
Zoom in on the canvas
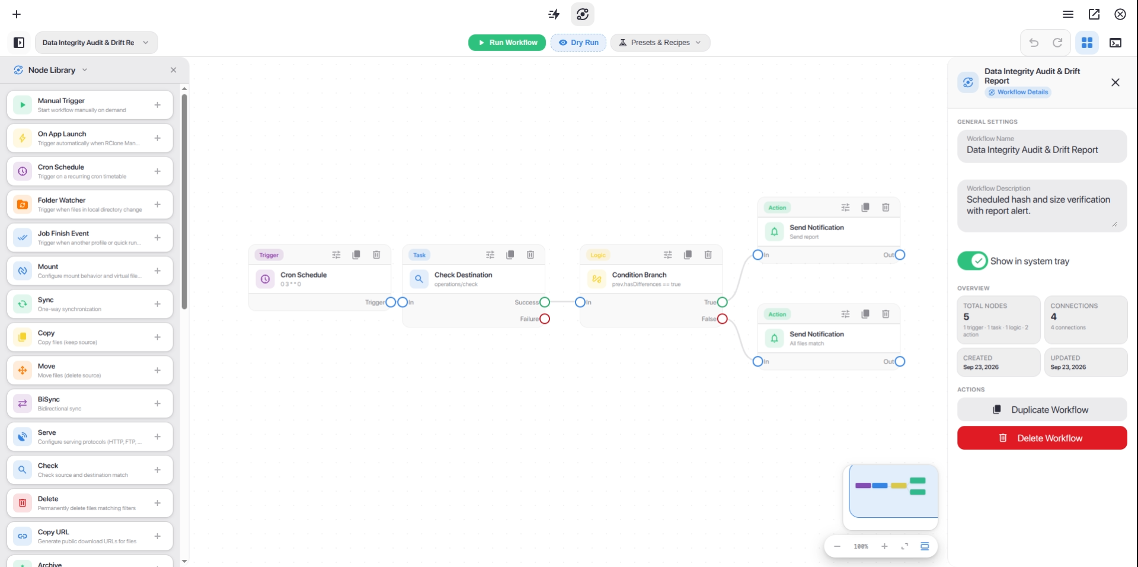coord(884,546)
